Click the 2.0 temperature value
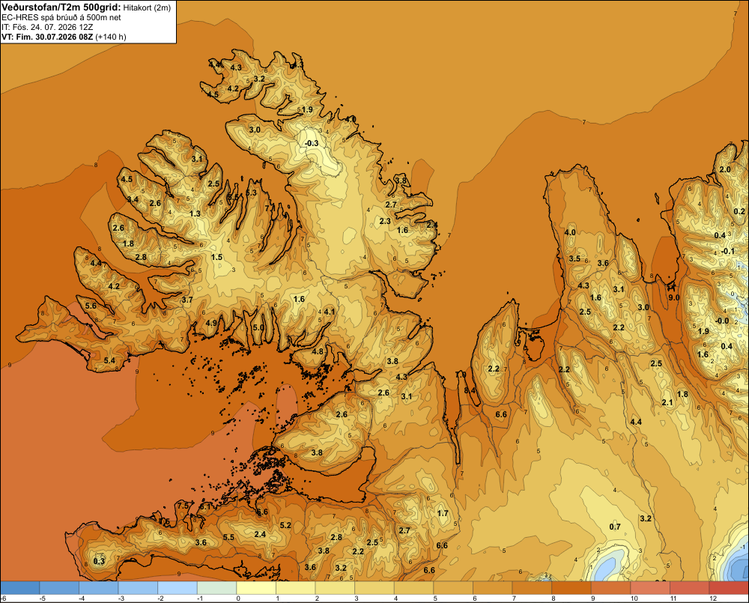This screenshot has height=603, width=749. 725,169
